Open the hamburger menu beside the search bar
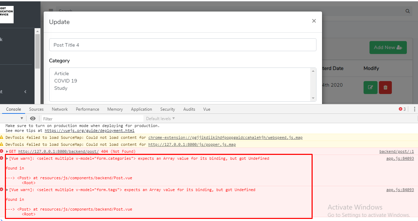Screen dimensions: 418x221 pyautogui.click(x=51, y=10)
